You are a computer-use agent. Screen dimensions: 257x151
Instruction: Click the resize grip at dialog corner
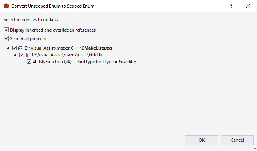tap(255, 149)
